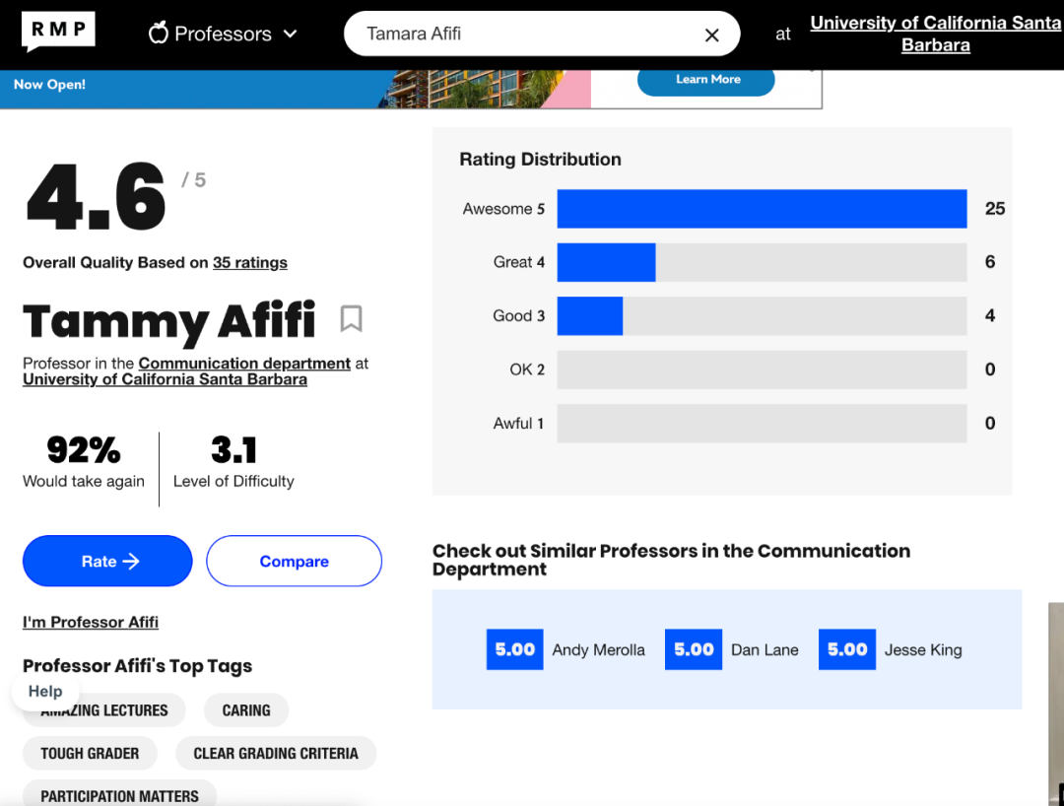The height and width of the screenshot is (806, 1064).
Task: Click the Professor Afifi's Top Tags heading
Action: tap(137, 666)
